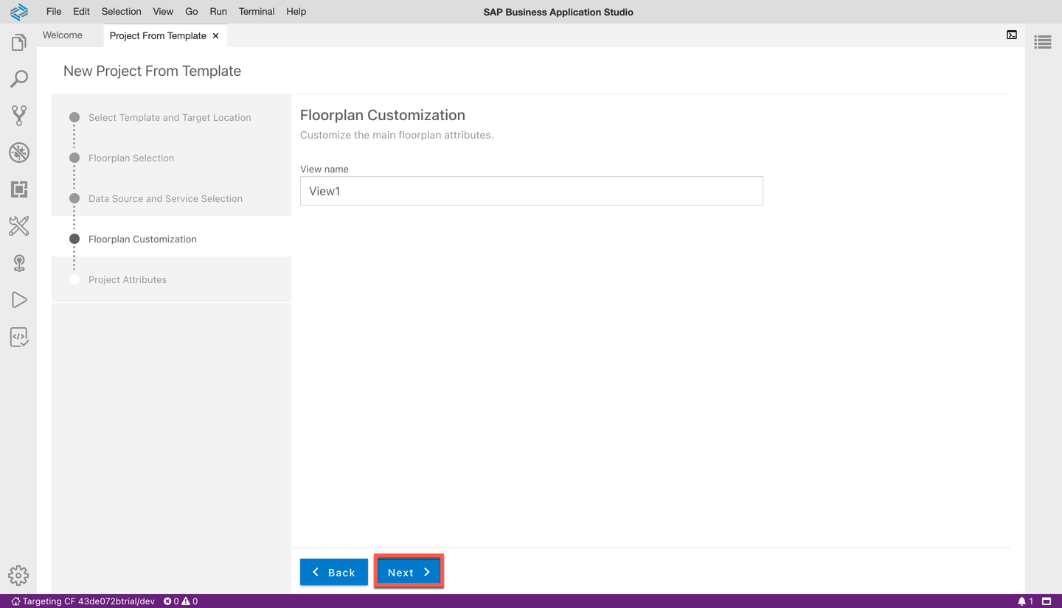Toggle the bottom panel layout icon in status bar

[x=1046, y=601]
